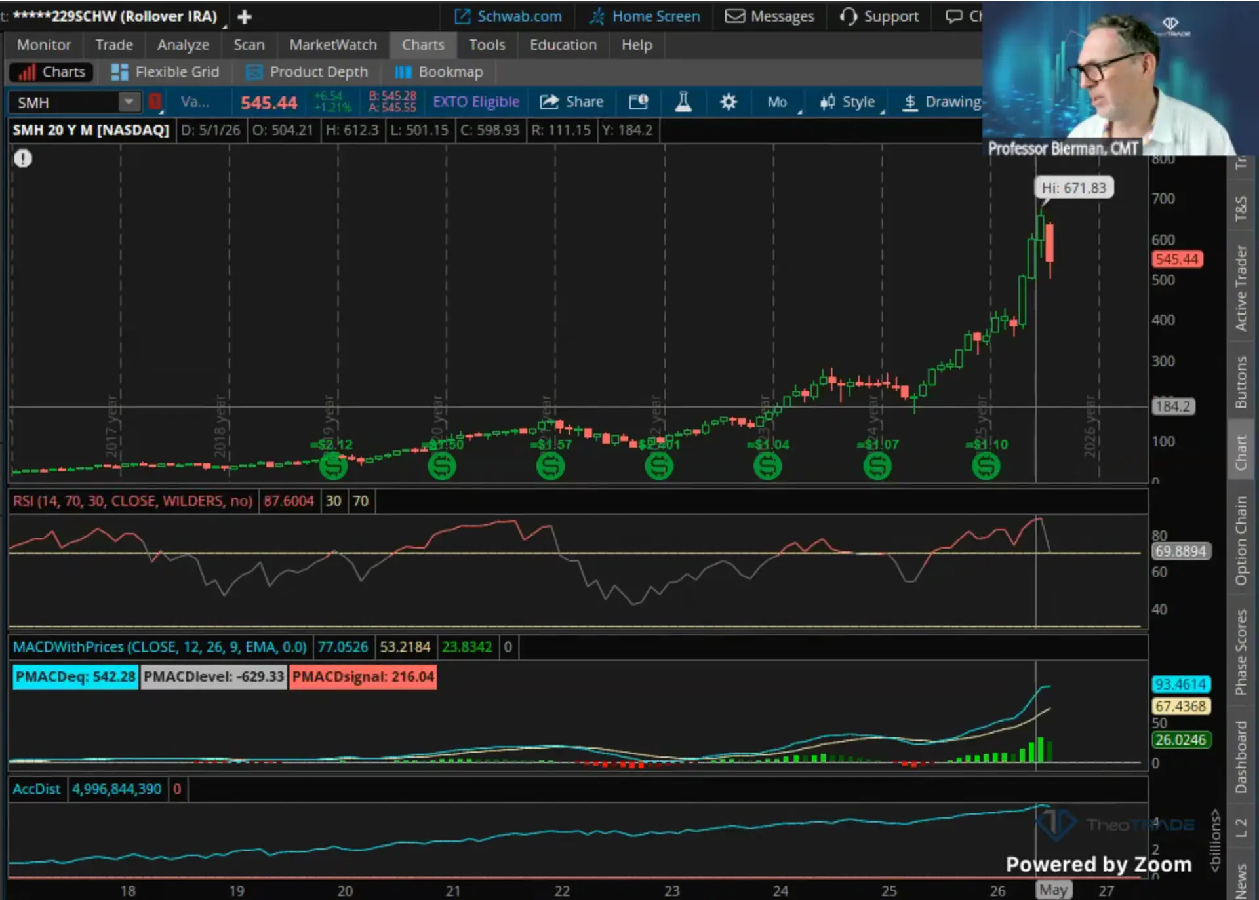Click the 545.44 last price in toolbar
This screenshot has width=1259, height=900.
coord(269,102)
